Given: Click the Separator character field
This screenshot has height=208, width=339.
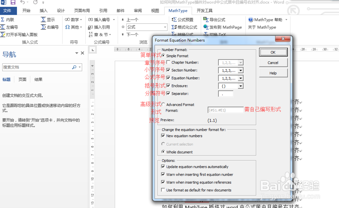Looking at the screenshot, I should point(226,94).
